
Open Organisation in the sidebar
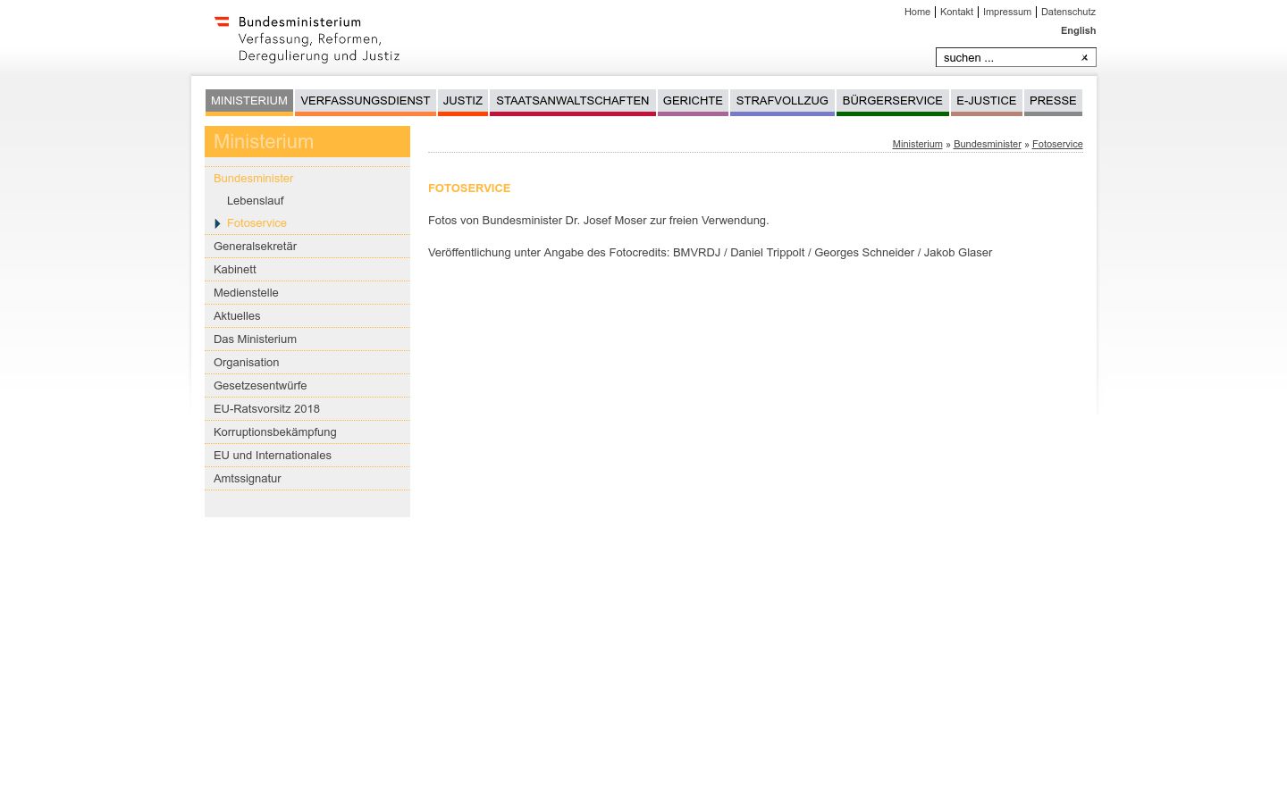(307, 363)
